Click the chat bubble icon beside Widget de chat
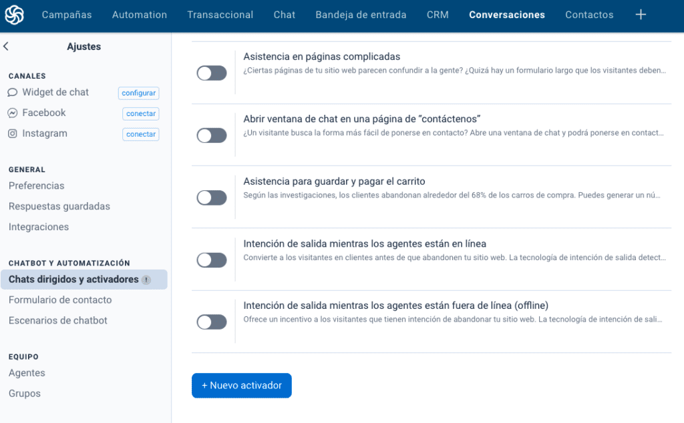The height and width of the screenshot is (423, 684). 13,92
